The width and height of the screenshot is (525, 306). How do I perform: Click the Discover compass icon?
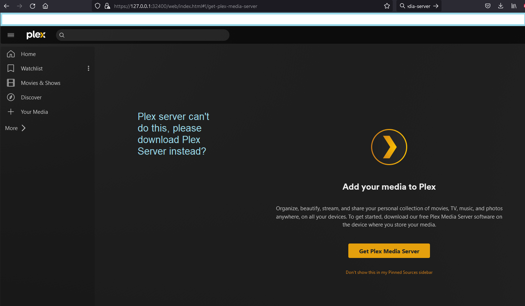[11, 97]
